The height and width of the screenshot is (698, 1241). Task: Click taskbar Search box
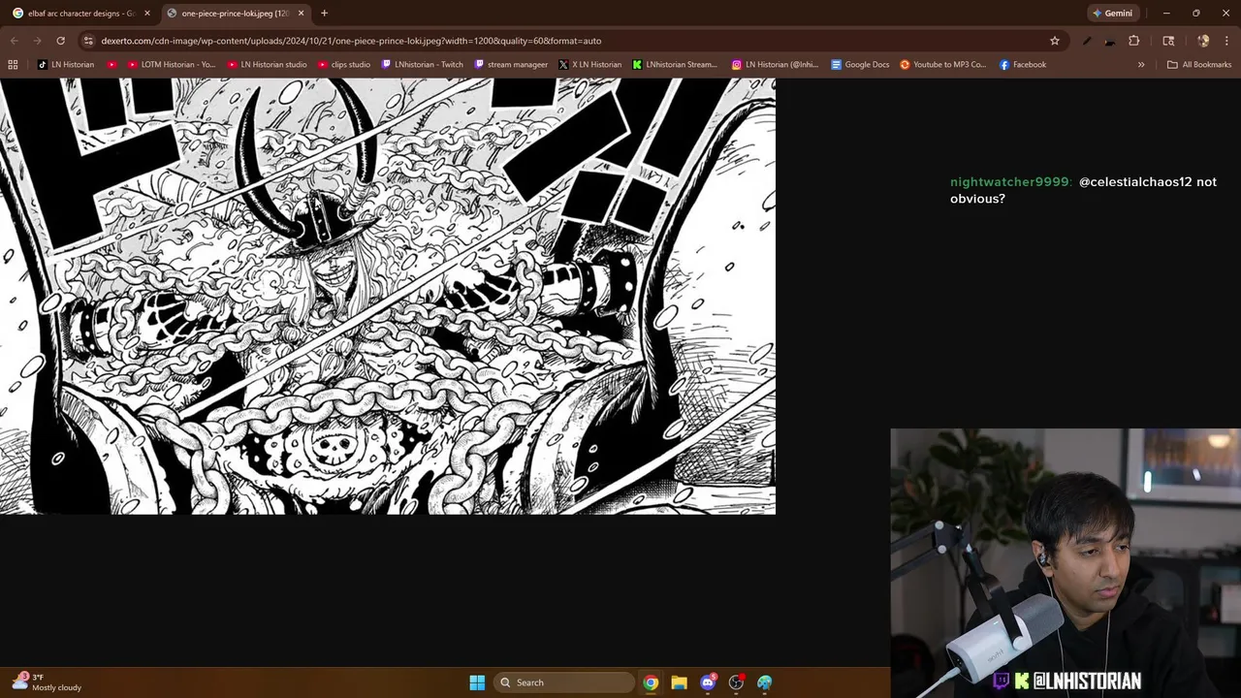click(565, 682)
